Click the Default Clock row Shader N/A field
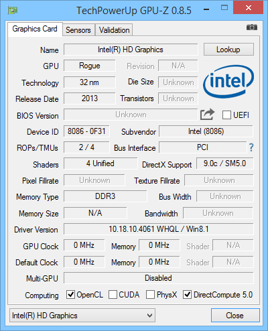The width and height of the screenshot is (268, 331). pos(233,261)
